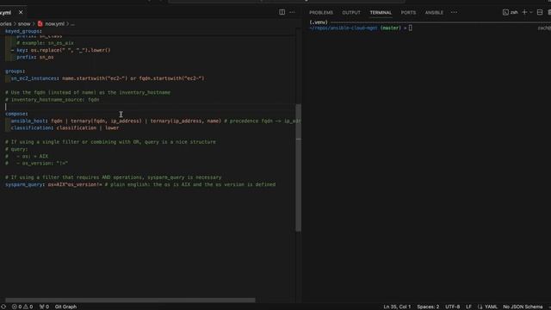Open the editor More Actions ellipsis
551x310 pixels.
coord(292,12)
